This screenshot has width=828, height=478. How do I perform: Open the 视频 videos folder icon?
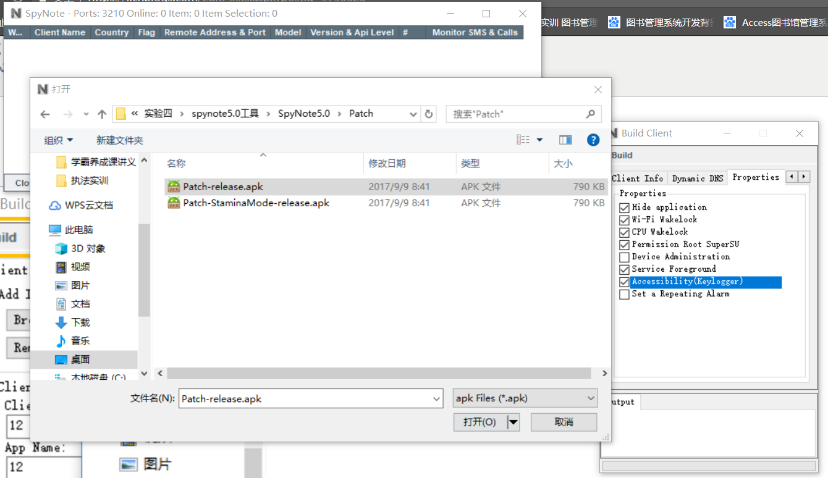[x=61, y=267]
